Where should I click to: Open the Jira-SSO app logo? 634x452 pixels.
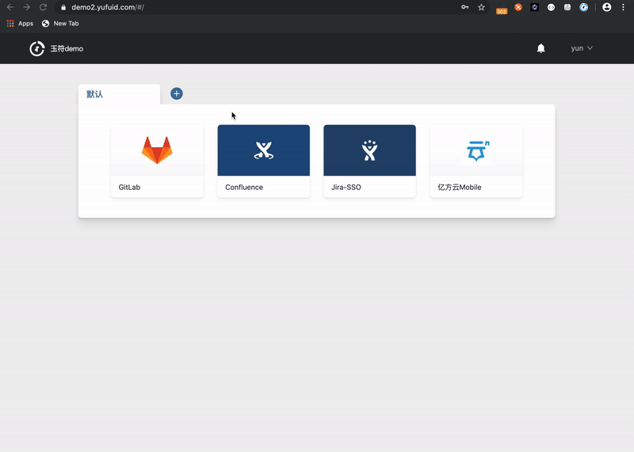369,150
